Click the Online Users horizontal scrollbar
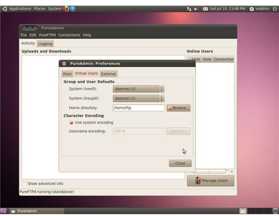Image resolution: width=279 pixels, height=216 pixels. (x=209, y=172)
